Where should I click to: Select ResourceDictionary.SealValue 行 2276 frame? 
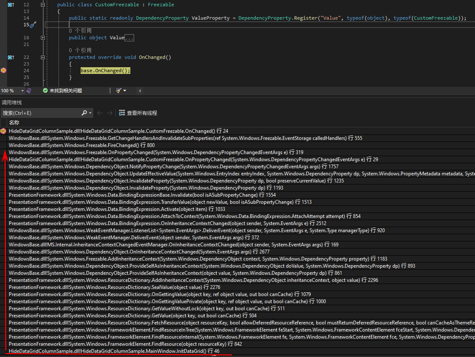click(x=114, y=287)
